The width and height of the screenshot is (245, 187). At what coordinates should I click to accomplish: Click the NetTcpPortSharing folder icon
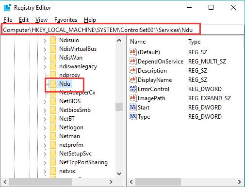pyautogui.click(x=53, y=162)
